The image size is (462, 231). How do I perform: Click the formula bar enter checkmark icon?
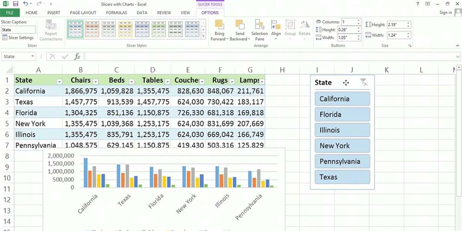tap(65, 56)
